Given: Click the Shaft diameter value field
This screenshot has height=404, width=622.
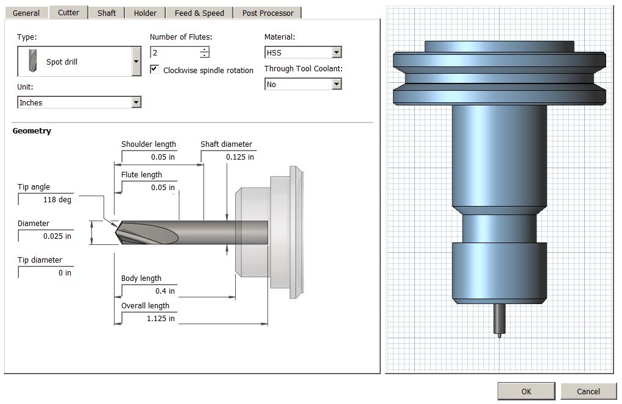Looking at the screenshot, I should pyautogui.click(x=228, y=157).
